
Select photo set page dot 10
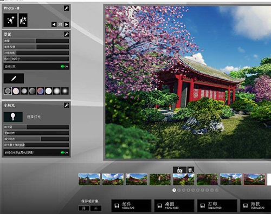click(x=217, y=190)
